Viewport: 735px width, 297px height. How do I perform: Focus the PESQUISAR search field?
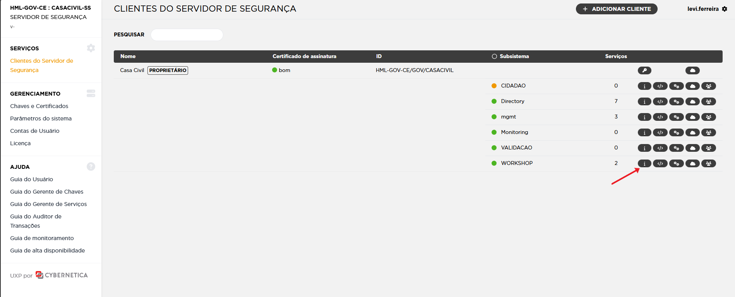pyautogui.click(x=187, y=35)
